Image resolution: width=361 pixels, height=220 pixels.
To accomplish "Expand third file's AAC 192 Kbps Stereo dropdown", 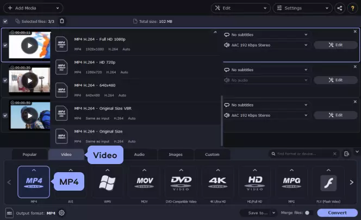I will pyautogui.click(x=266, y=115).
